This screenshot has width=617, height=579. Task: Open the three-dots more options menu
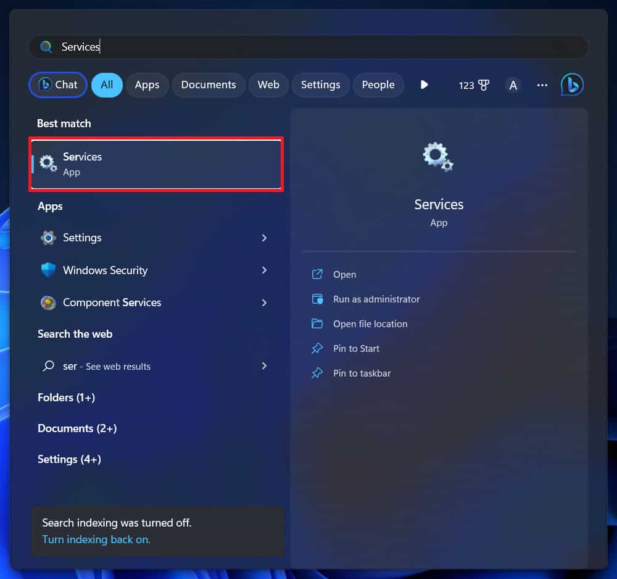point(542,85)
